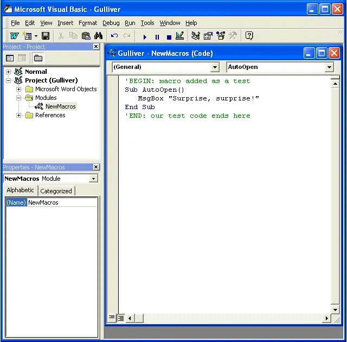The image size is (347, 342).
Task: Click code window scroll left arrow
Action: tap(130, 318)
